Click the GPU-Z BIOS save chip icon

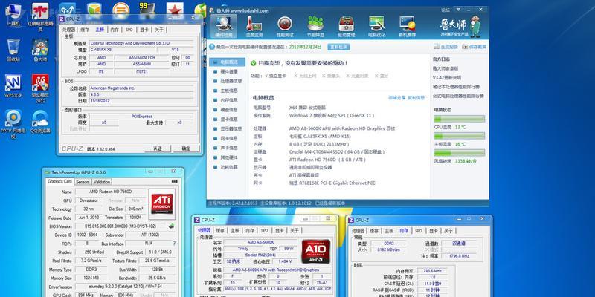[x=172, y=226]
